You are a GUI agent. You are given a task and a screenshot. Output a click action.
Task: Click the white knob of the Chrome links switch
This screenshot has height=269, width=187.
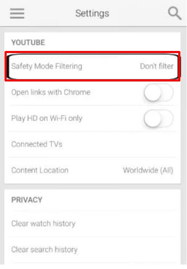(152, 92)
